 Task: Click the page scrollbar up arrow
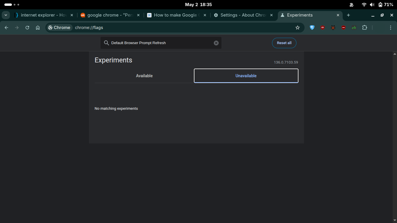coord(395,54)
